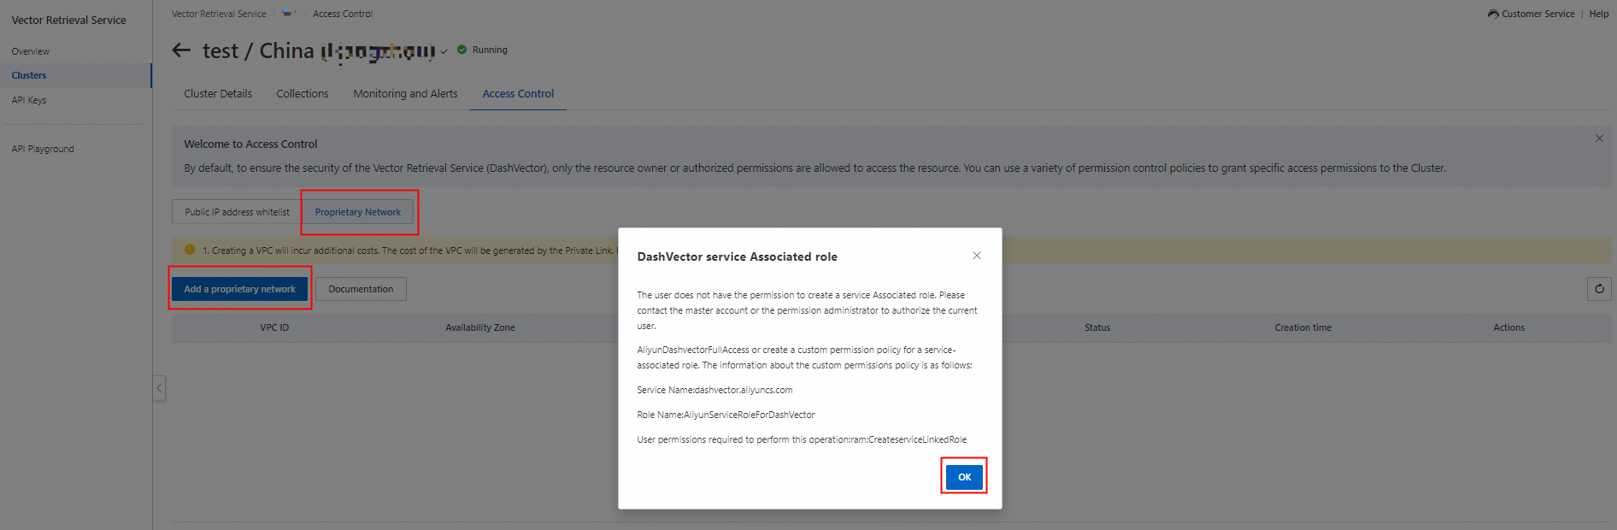Click the Running status label

coord(490,50)
